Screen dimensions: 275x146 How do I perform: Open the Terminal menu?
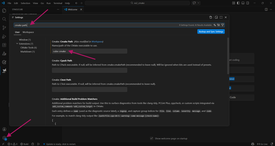(x=58, y=3)
